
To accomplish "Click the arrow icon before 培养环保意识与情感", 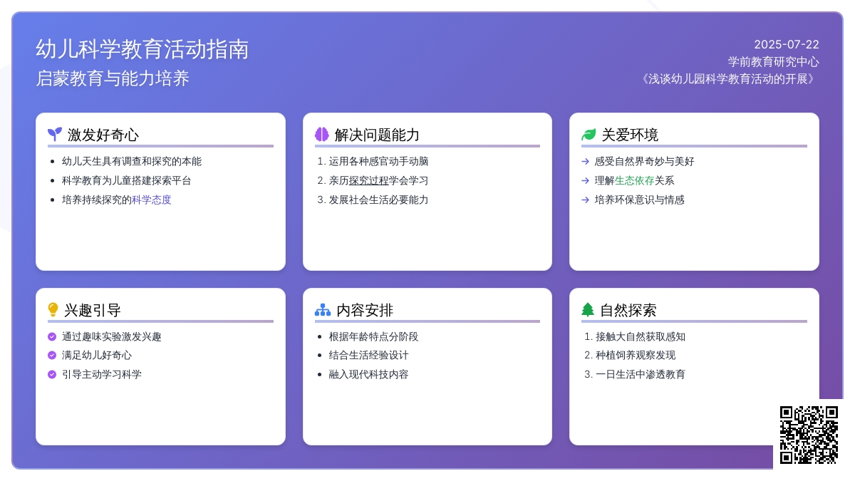I will point(586,200).
